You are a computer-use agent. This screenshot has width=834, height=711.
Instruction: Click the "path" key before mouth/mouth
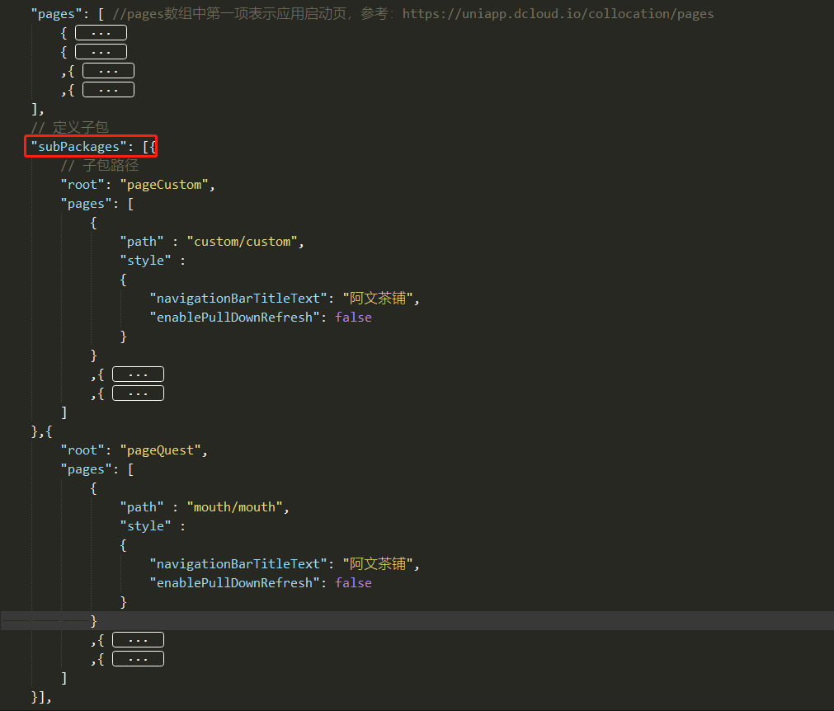tap(142, 507)
